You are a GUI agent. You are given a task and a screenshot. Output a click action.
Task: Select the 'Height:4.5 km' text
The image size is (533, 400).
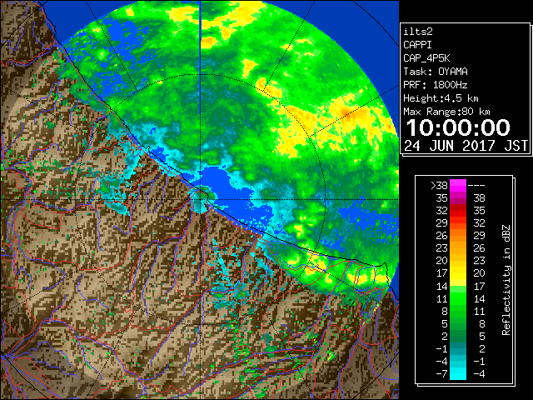441,98
